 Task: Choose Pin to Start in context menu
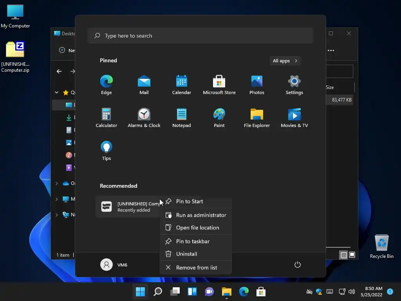coord(196,201)
